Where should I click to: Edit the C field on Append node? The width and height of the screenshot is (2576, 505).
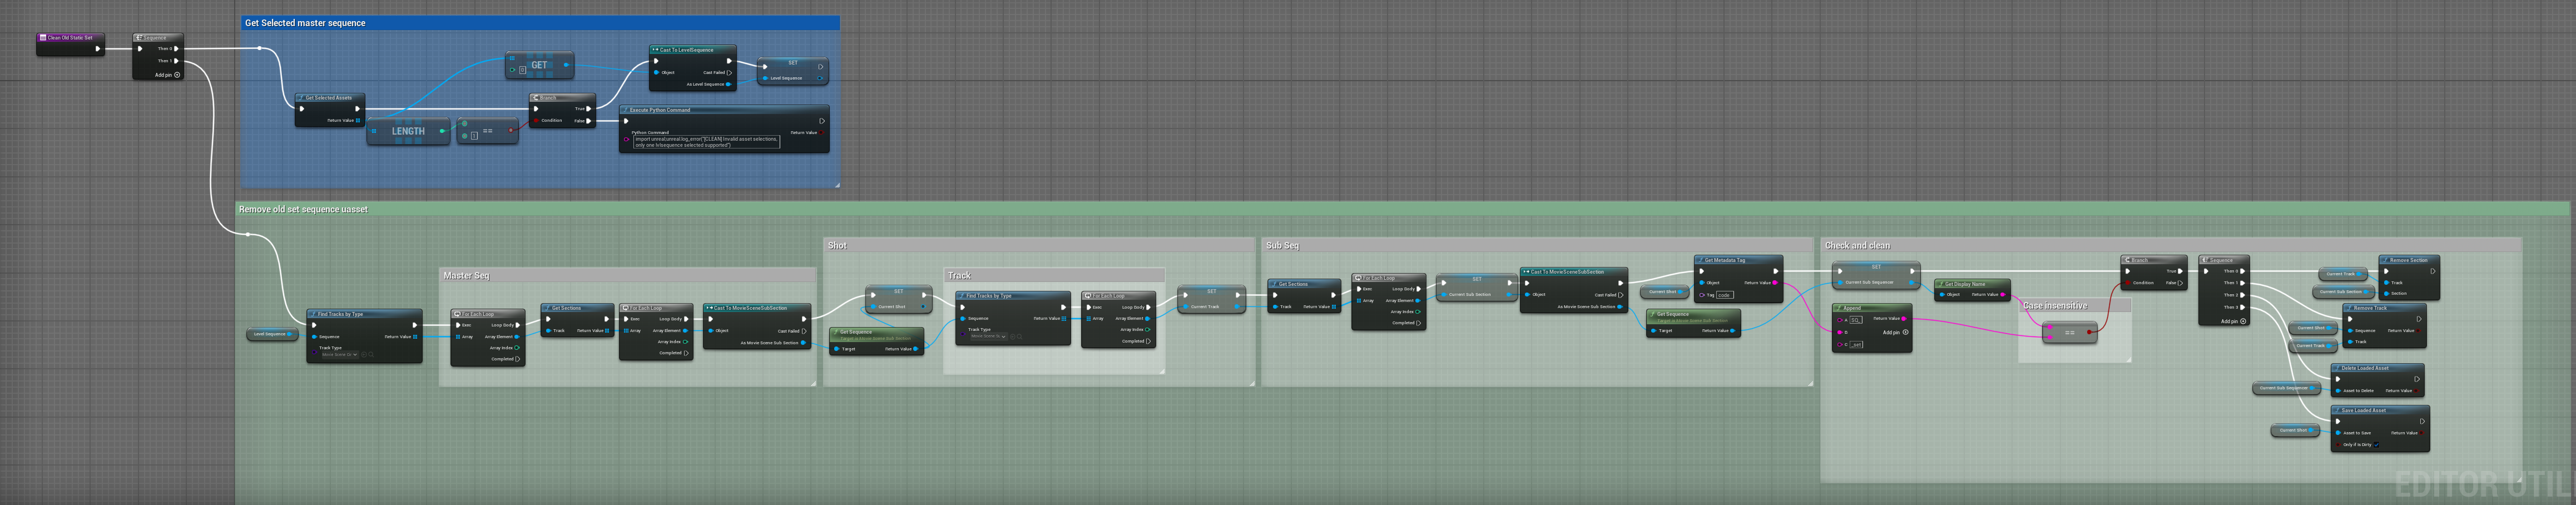coord(1856,345)
